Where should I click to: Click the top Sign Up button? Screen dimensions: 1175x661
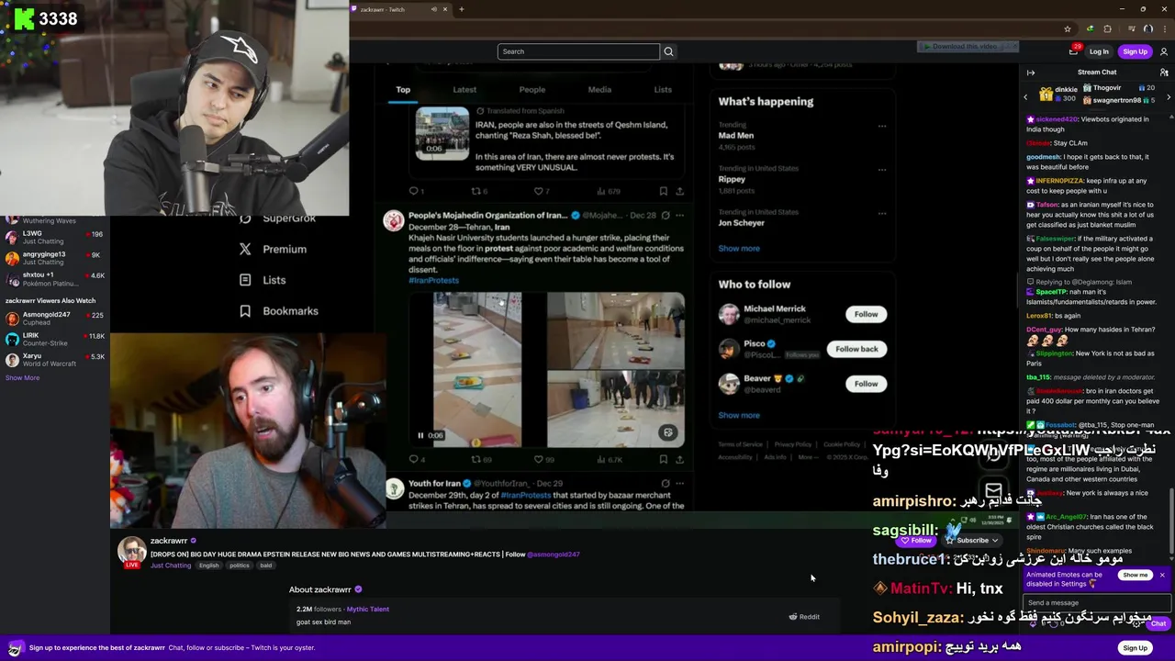[x=1136, y=51]
